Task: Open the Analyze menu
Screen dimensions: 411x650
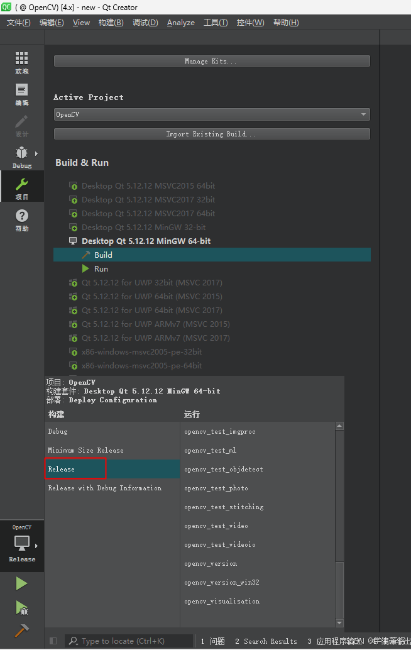Action: [180, 23]
